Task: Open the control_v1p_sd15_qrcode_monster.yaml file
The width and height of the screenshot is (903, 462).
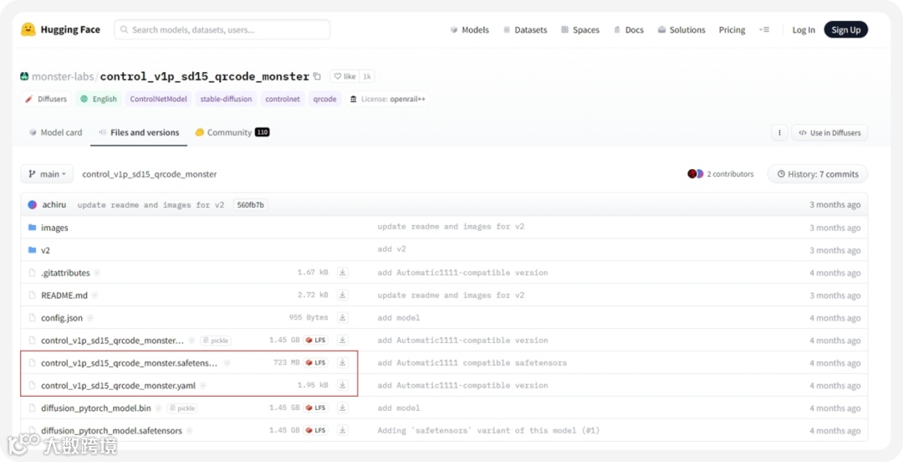Action: 118,385
